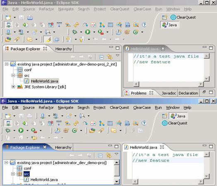Viewport: 217px width, 186px height.
Task: Toggle the highlighted Mark Occurrences pencil in the top window
Action: click(x=48, y=39)
